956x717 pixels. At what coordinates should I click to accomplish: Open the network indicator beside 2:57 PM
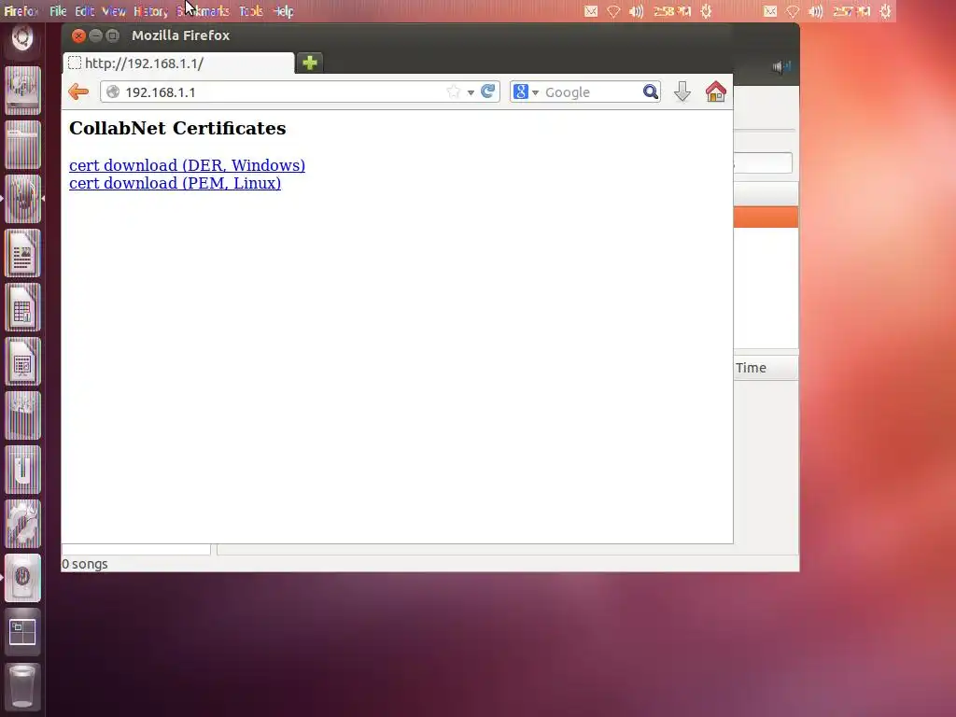click(x=793, y=11)
